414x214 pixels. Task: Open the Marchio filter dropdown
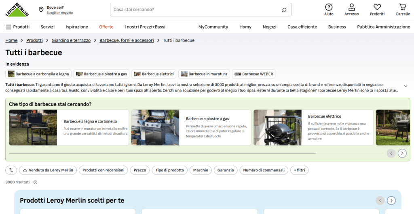click(x=201, y=170)
